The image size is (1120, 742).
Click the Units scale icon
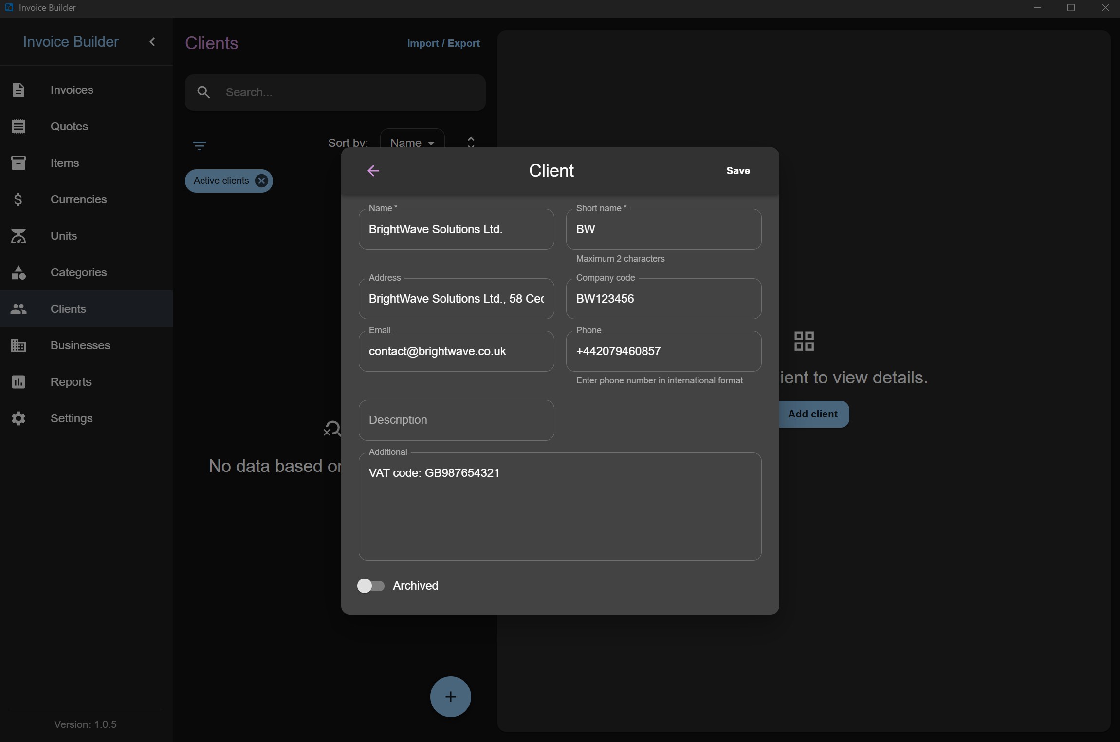18,236
